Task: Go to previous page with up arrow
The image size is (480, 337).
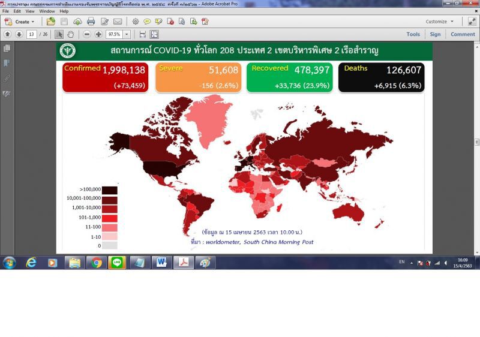Action: click(8, 34)
